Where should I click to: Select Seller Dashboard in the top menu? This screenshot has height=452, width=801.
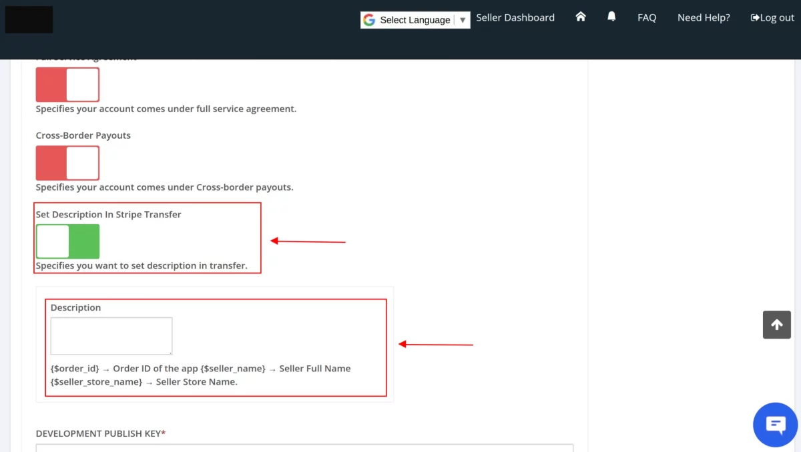point(515,17)
